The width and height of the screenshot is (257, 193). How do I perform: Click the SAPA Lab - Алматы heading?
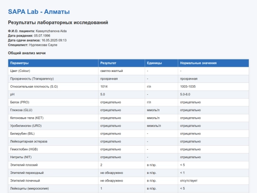[x=39, y=11]
